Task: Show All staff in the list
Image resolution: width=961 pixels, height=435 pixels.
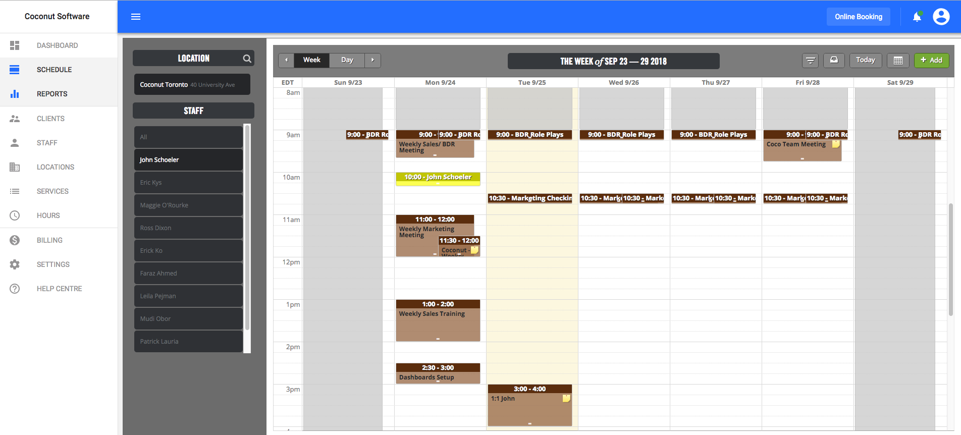Action: (x=188, y=137)
